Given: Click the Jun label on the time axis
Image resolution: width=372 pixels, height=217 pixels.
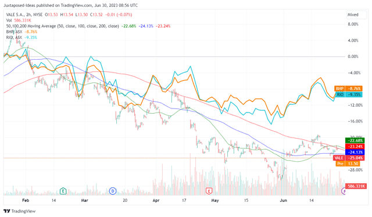Looking at the screenshot, I should (x=283, y=200).
